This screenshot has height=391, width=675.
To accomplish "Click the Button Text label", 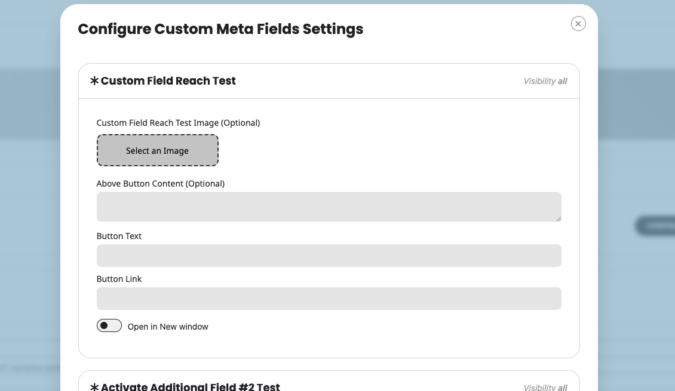I will [x=119, y=236].
